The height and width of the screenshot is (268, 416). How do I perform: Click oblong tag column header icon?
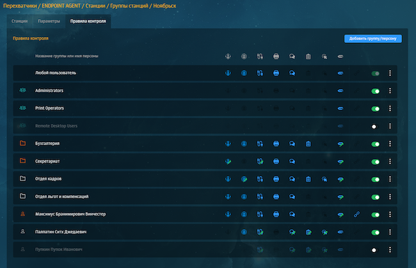tap(340, 56)
